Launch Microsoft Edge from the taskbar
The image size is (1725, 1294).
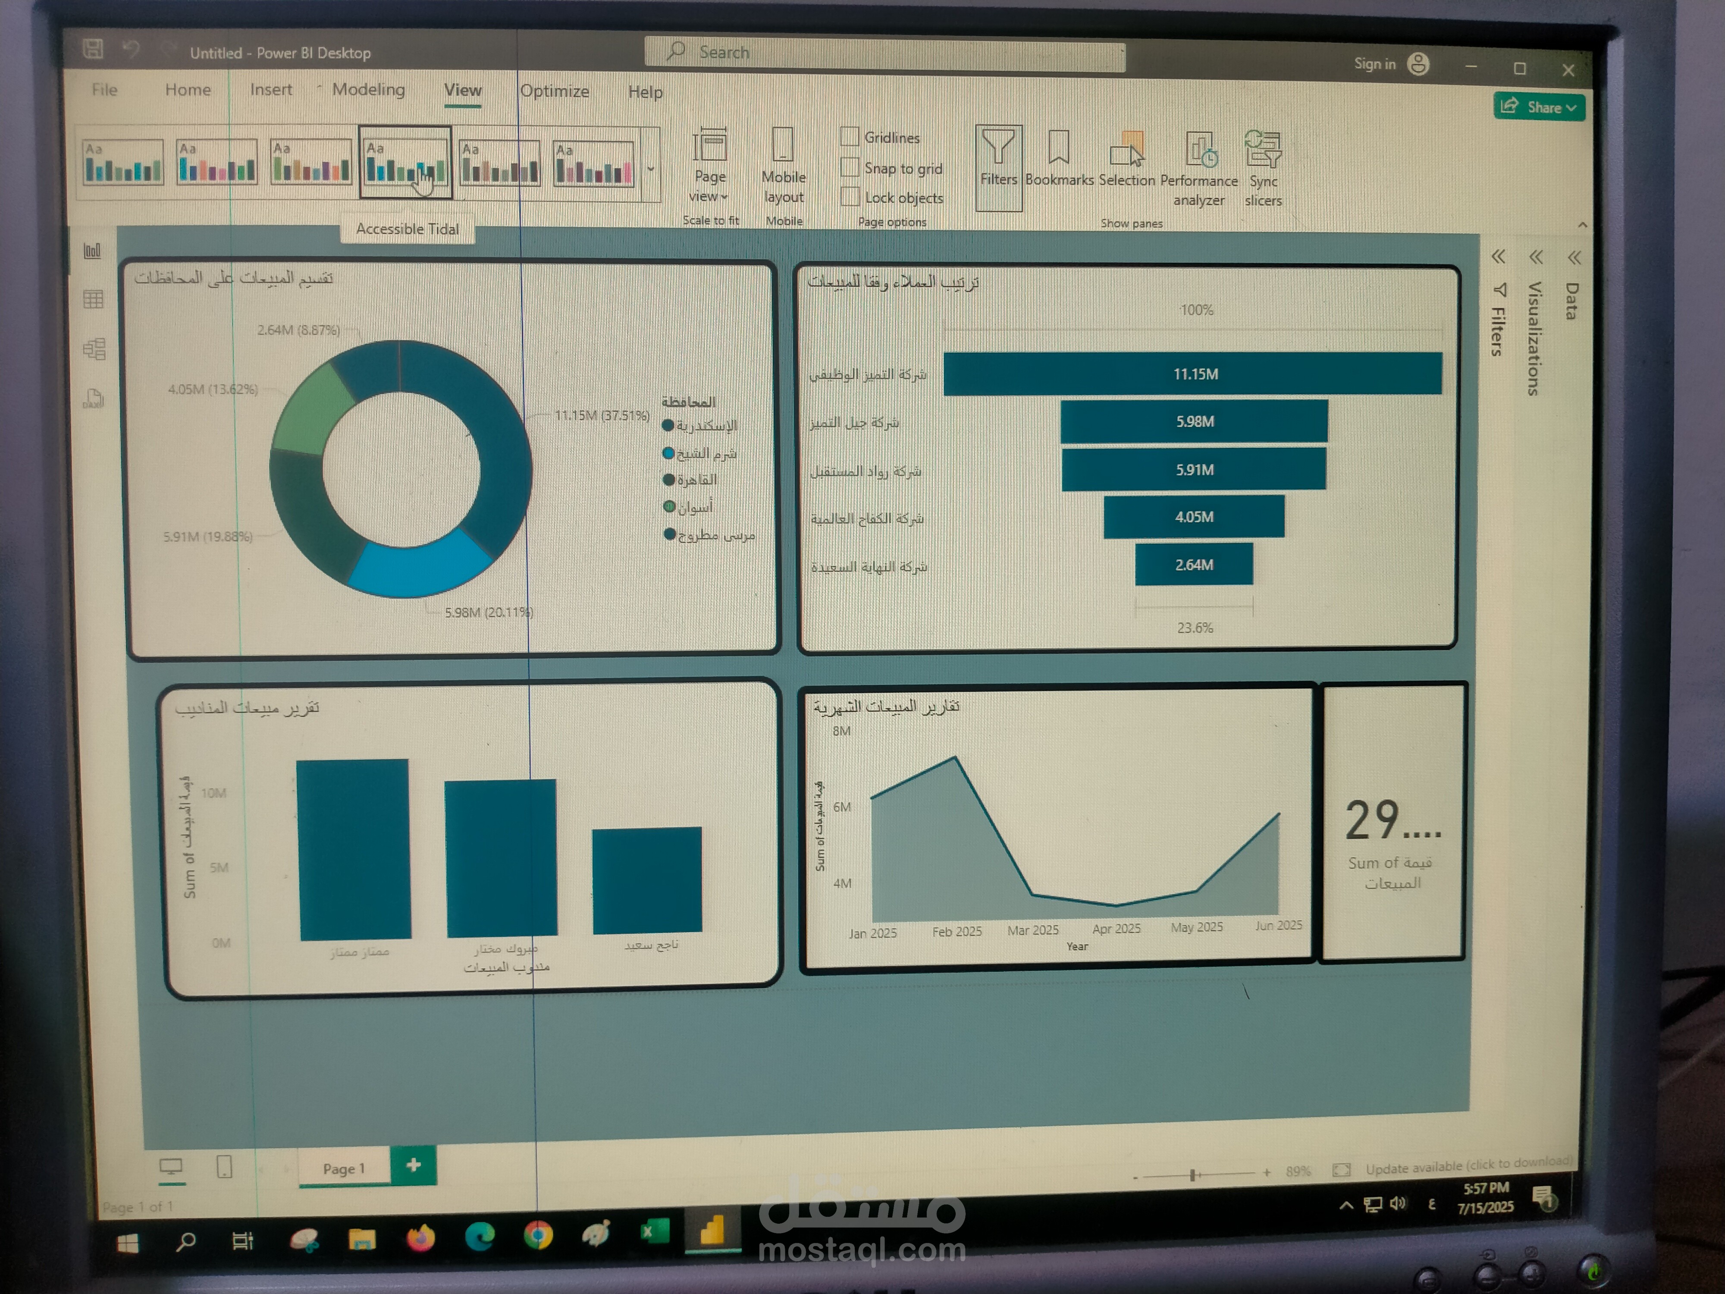[x=480, y=1236]
